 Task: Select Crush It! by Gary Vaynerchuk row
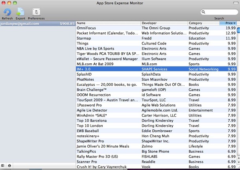pyautogui.click(x=156, y=167)
